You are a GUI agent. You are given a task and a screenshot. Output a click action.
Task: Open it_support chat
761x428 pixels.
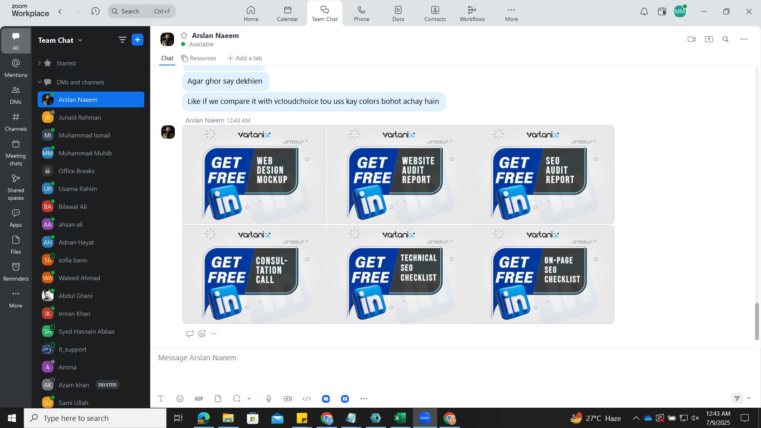pos(91,349)
